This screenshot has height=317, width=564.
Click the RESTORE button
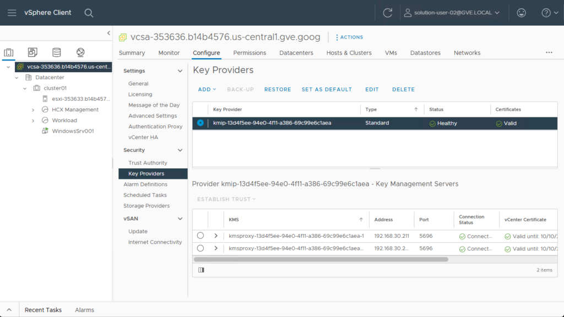coord(278,90)
